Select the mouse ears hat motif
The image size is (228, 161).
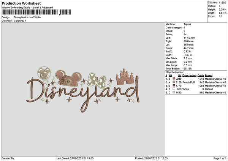point(68,78)
